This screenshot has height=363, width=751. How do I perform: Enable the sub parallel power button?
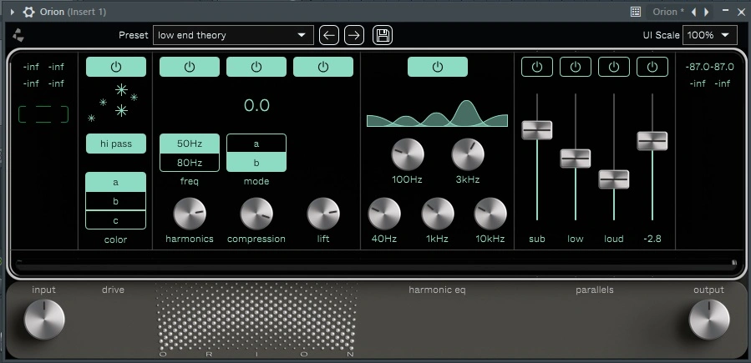point(537,67)
